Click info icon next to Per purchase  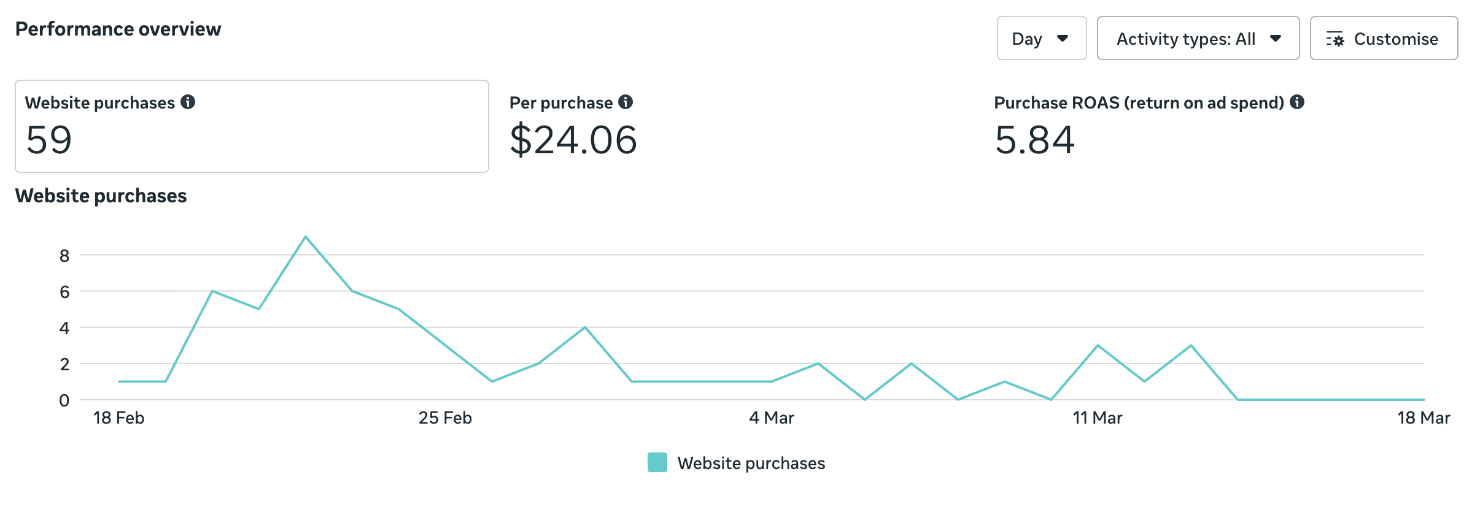(626, 102)
